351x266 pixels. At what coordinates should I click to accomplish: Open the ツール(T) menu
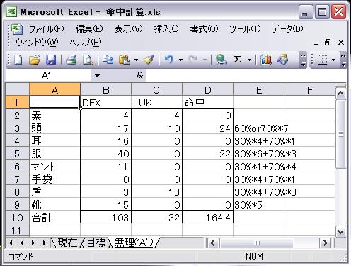tap(245, 29)
